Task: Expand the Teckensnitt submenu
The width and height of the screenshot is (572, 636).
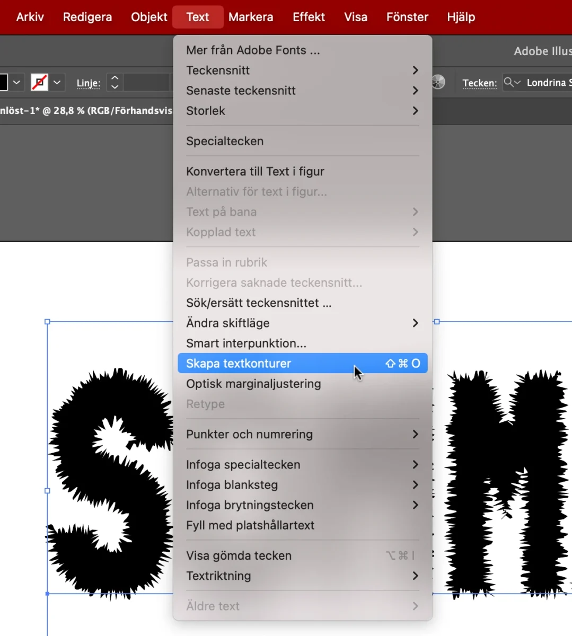Action: [303, 70]
